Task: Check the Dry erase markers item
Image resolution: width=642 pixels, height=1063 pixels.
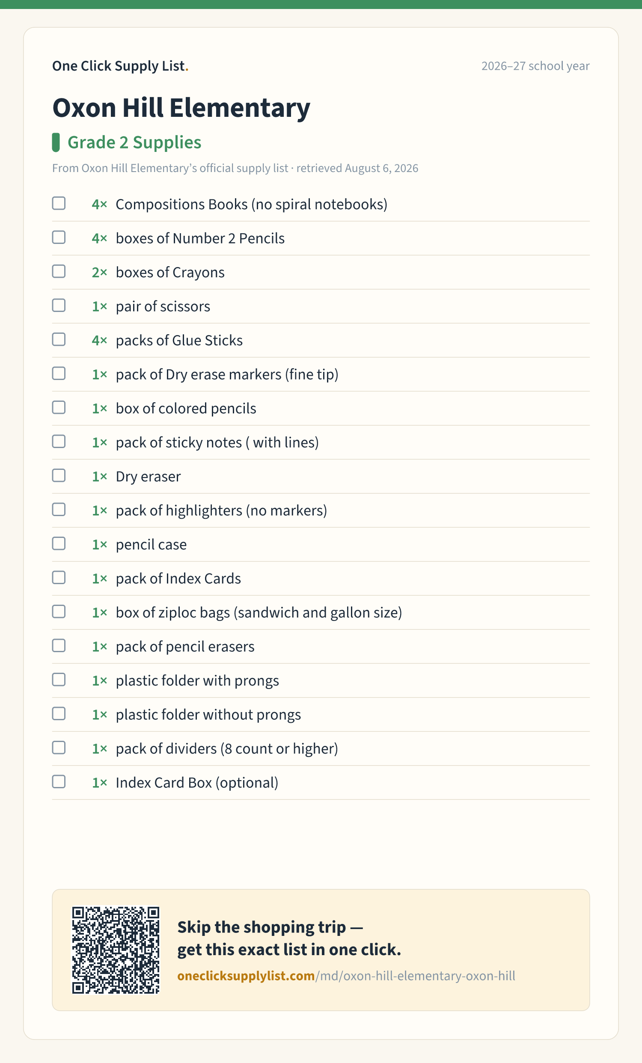Action: 59,374
